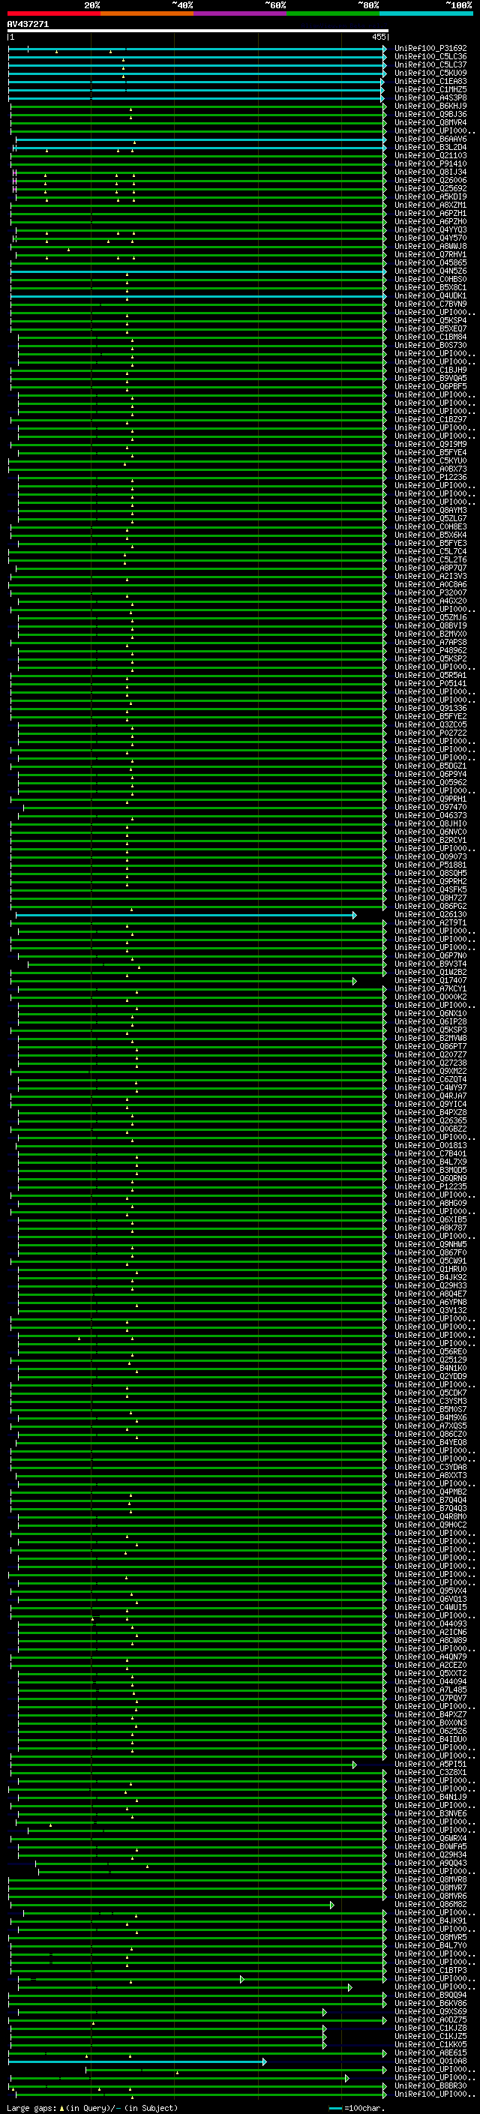The height and width of the screenshot is (2114, 480).
Task: Select label UniRef100_B3L2D4
Action: tap(430, 148)
